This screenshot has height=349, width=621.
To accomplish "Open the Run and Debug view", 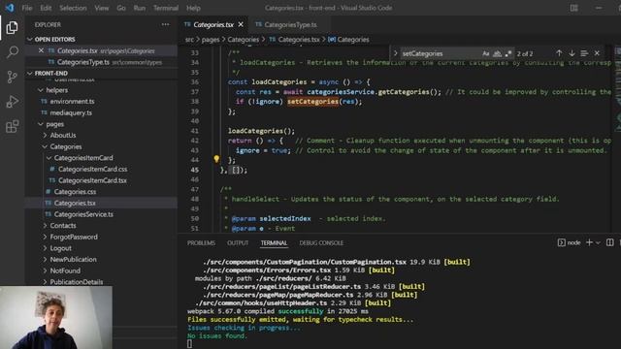I will point(12,102).
